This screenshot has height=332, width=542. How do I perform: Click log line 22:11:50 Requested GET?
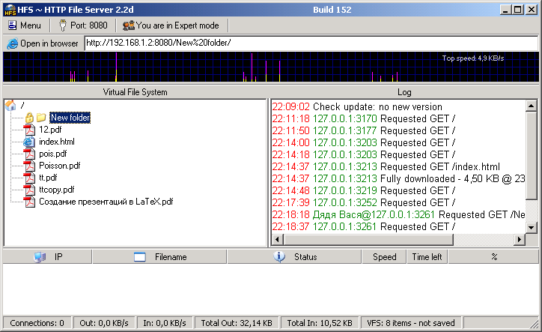click(x=364, y=130)
